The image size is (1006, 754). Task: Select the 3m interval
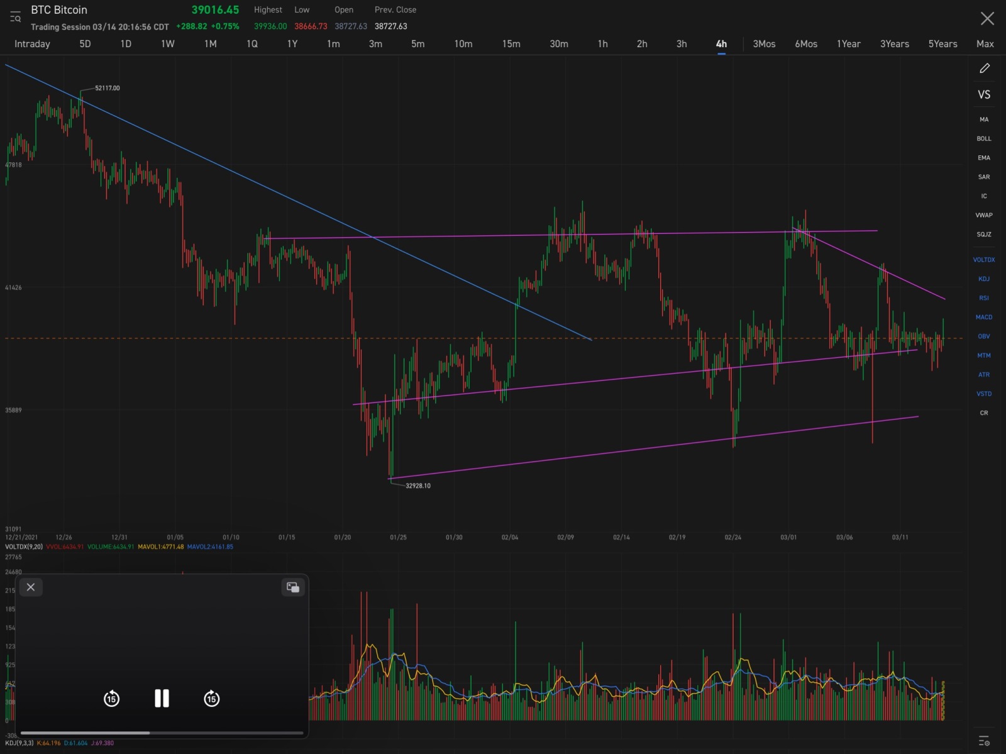[375, 44]
